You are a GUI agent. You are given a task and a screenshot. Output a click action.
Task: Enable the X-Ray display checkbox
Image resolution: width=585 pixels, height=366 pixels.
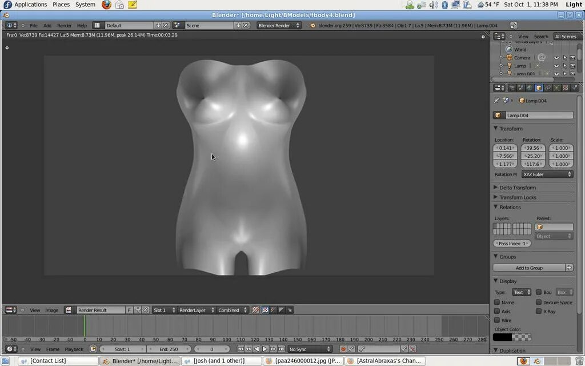click(539, 311)
